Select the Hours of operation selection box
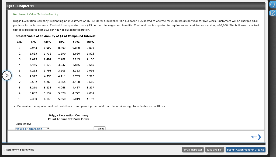Viewport: 276px width, 157px height. pos(32,129)
